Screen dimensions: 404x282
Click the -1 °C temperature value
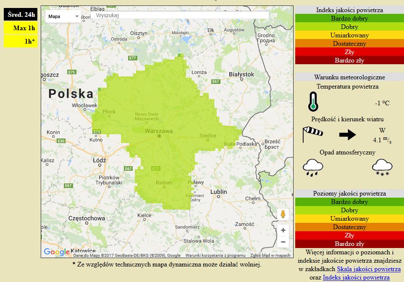(x=382, y=103)
